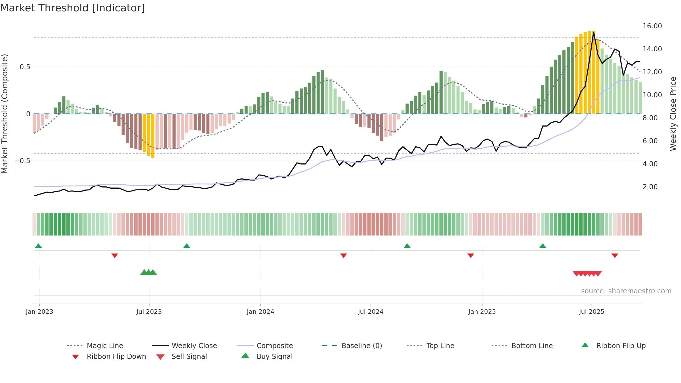Click the 2.00 price axis label

[x=650, y=187]
